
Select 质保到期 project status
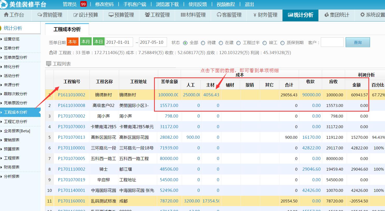point(282,43)
